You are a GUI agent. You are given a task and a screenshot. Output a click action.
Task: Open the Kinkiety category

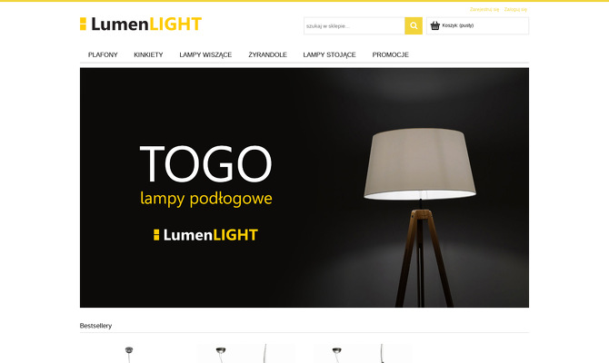pyautogui.click(x=148, y=54)
